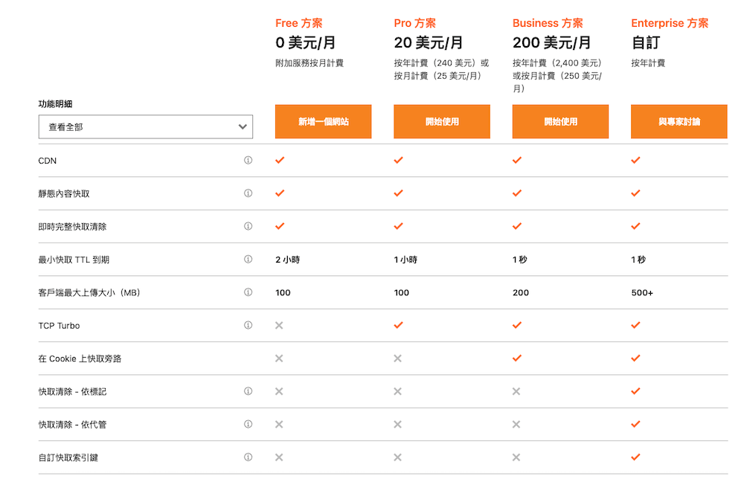Viewport: 744px width, 479px height.
Task: Click Enterprise checkmark in CDN row
Action: (636, 161)
